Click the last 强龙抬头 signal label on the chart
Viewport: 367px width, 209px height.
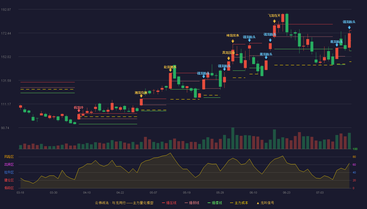coord(349,22)
